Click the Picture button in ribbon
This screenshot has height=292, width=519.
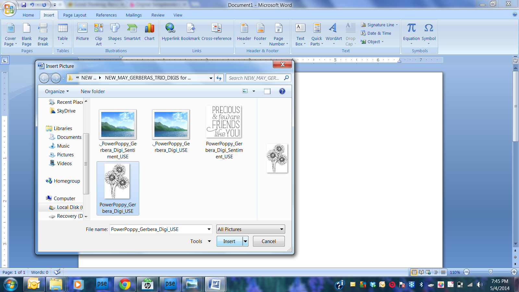[x=82, y=32]
